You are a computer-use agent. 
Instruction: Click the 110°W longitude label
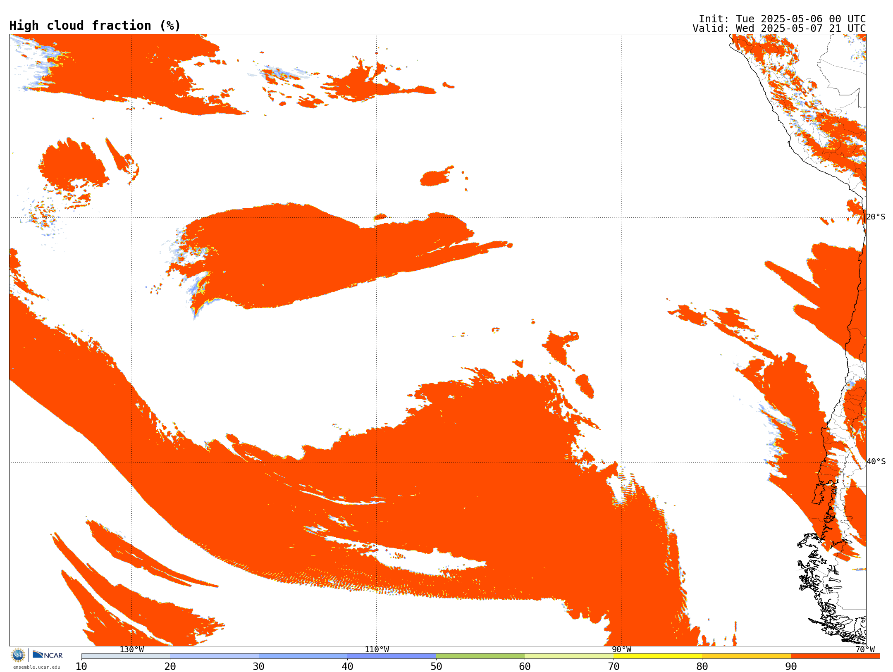point(377,650)
